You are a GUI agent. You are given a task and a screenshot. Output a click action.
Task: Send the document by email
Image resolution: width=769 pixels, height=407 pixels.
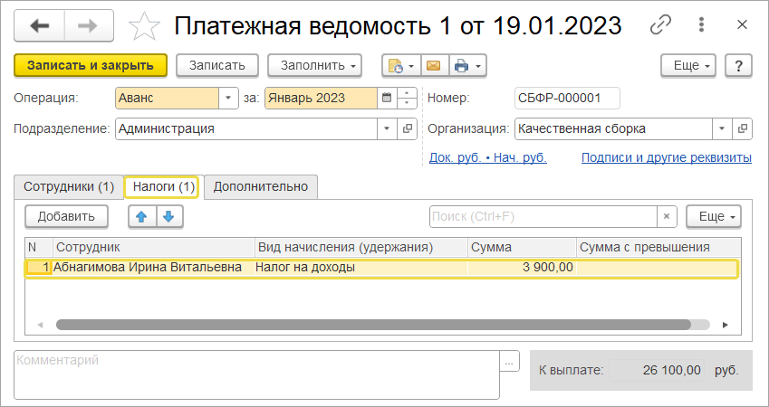click(433, 66)
